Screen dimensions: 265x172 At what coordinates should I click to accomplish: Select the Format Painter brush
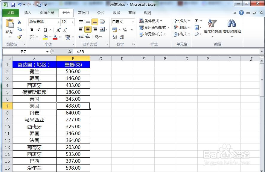tap(19, 37)
